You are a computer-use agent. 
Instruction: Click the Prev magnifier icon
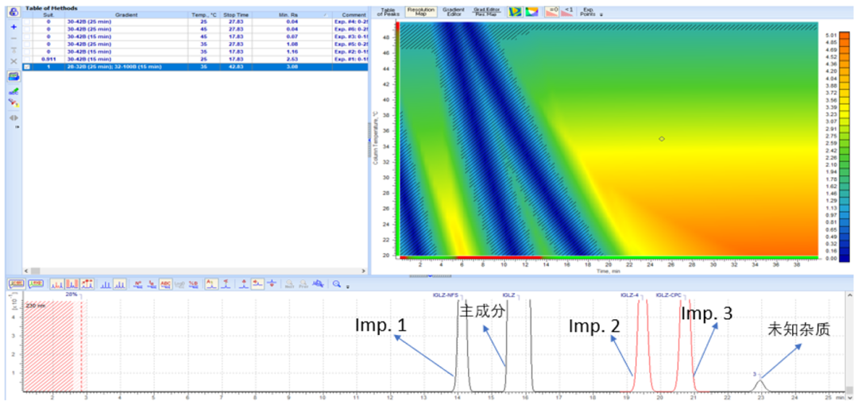click(x=303, y=284)
